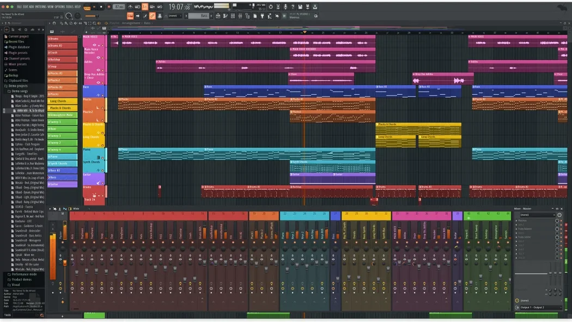
Task: Open the Playlist toolbar icon
Action: 218,16
